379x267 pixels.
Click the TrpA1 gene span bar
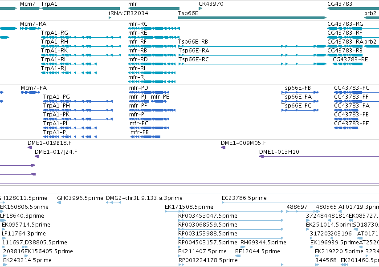click(x=81, y=8)
